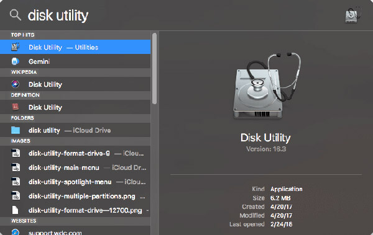Click the file icon for disk-utility-main-menu
The height and width of the screenshot is (235, 373).
click(16, 167)
